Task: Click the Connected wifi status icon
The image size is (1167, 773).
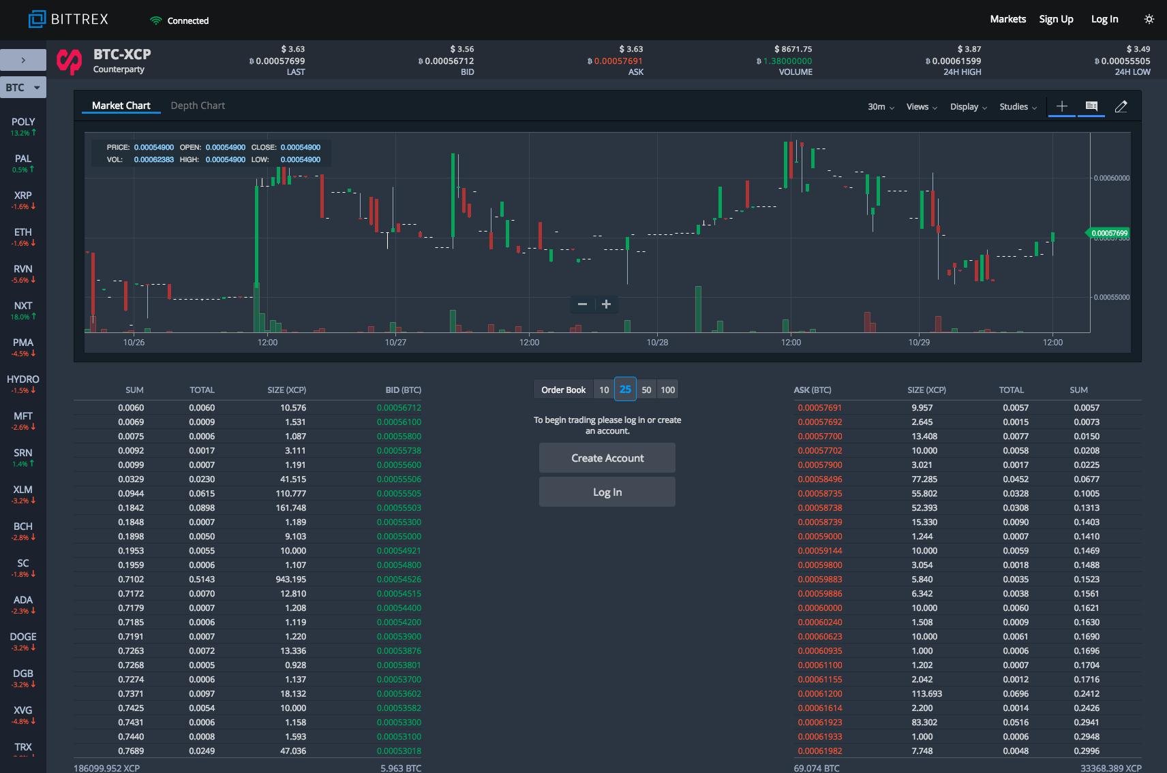Action: click(x=156, y=20)
